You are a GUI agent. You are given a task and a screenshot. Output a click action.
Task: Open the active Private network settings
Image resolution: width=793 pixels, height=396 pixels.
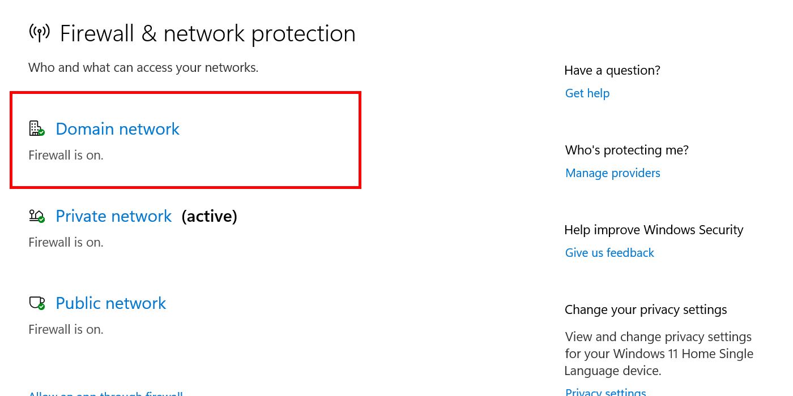pyautogui.click(x=113, y=216)
